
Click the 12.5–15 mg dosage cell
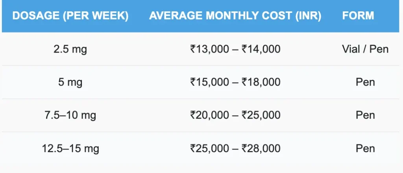(x=70, y=149)
